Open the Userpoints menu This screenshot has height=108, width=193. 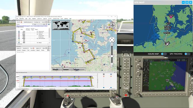pyautogui.click(x=39, y=19)
